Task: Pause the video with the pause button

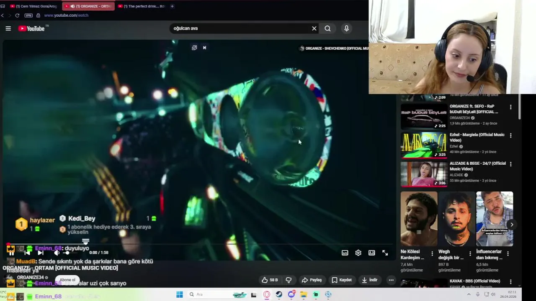Action: [11, 253]
